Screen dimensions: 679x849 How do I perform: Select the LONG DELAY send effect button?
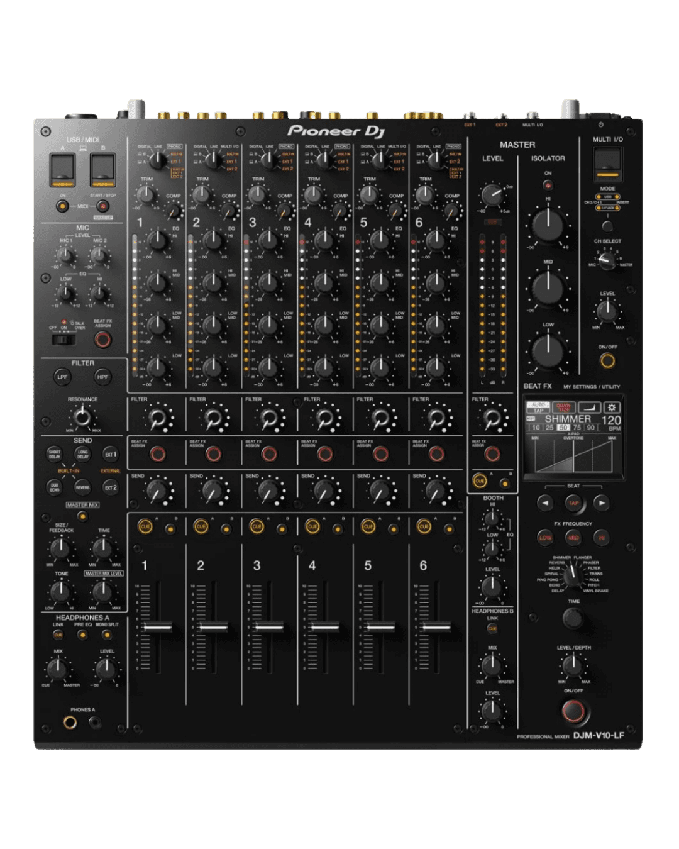(x=82, y=454)
